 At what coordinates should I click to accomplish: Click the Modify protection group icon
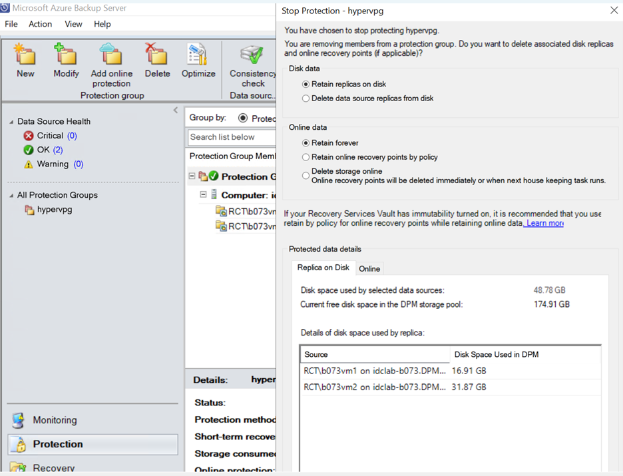(65, 55)
